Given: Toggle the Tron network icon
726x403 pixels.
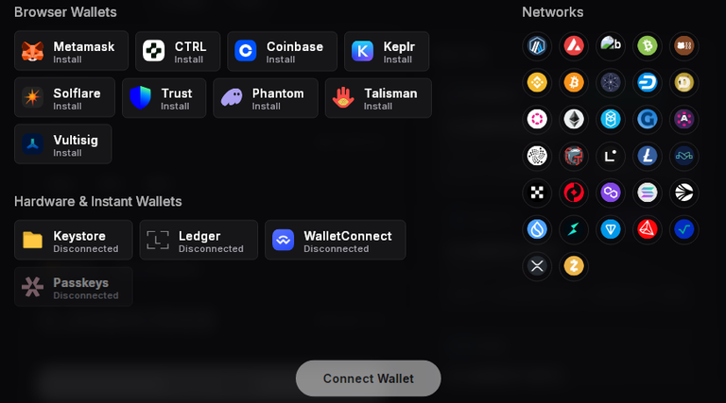Looking at the screenshot, I should click(648, 229).
